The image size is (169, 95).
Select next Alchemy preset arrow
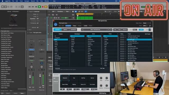pyautogui.click(x=111, y=30)
